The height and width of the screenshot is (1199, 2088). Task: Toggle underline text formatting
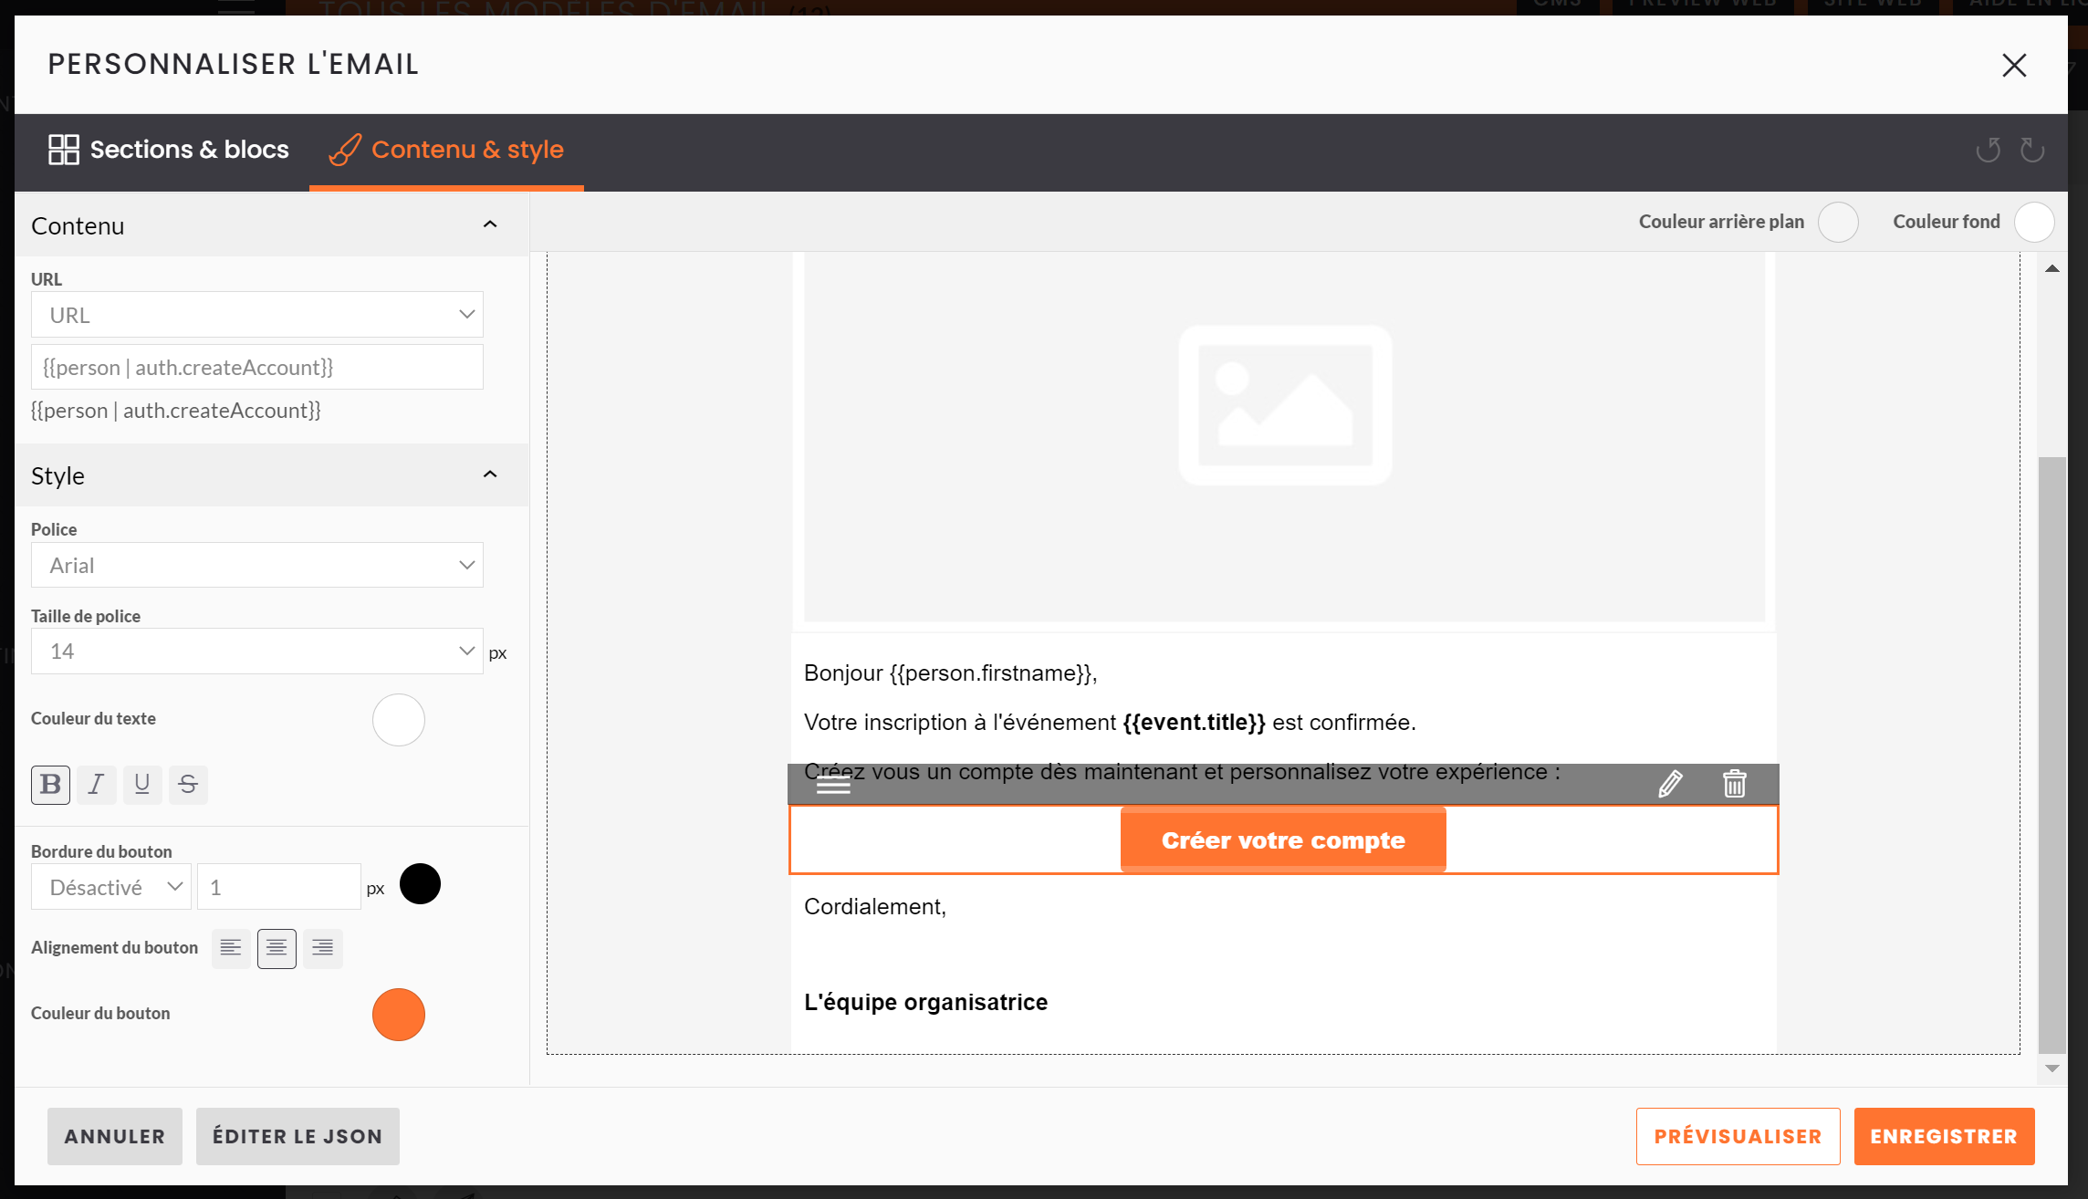point(141,785)
